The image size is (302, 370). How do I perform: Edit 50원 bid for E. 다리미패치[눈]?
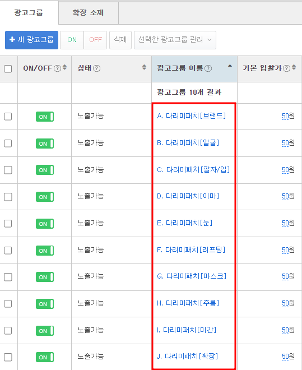[288, 223]
